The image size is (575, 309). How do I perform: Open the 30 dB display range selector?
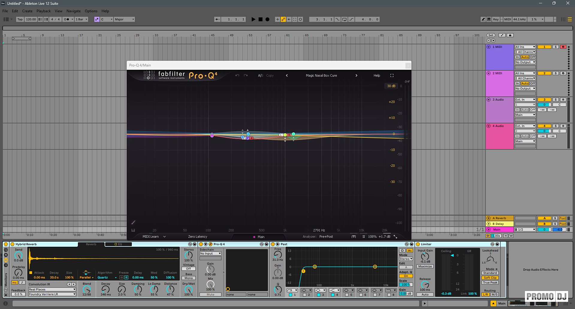pyautogui.click(x=391, y=86)
